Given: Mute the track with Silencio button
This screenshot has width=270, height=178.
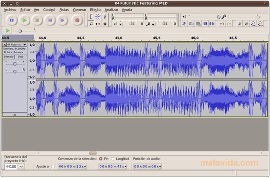Looking at the screenshot, I should (x=9, y=57).
